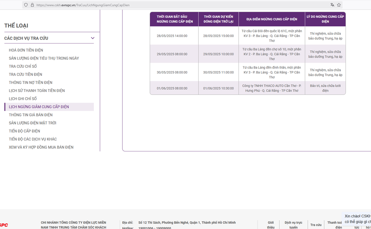The image size is (371, 229).
Task: Select cell 28/05/2025 15:00:00
Action: point(218,36)
